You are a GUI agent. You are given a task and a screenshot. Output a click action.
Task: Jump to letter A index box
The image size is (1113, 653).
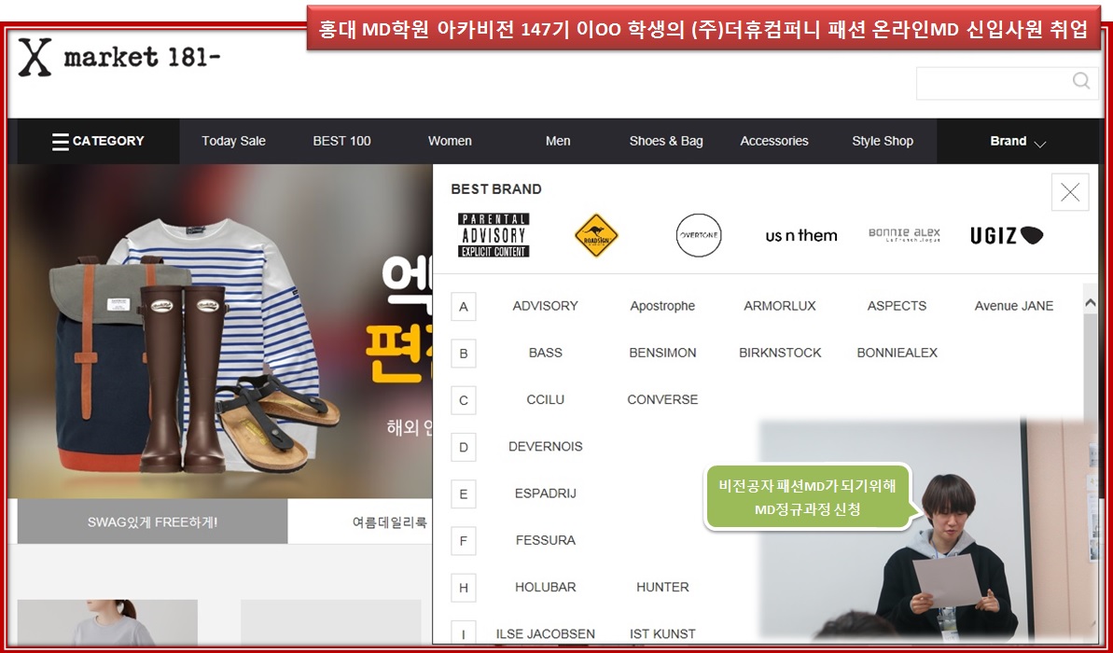[x=464, y=307]
